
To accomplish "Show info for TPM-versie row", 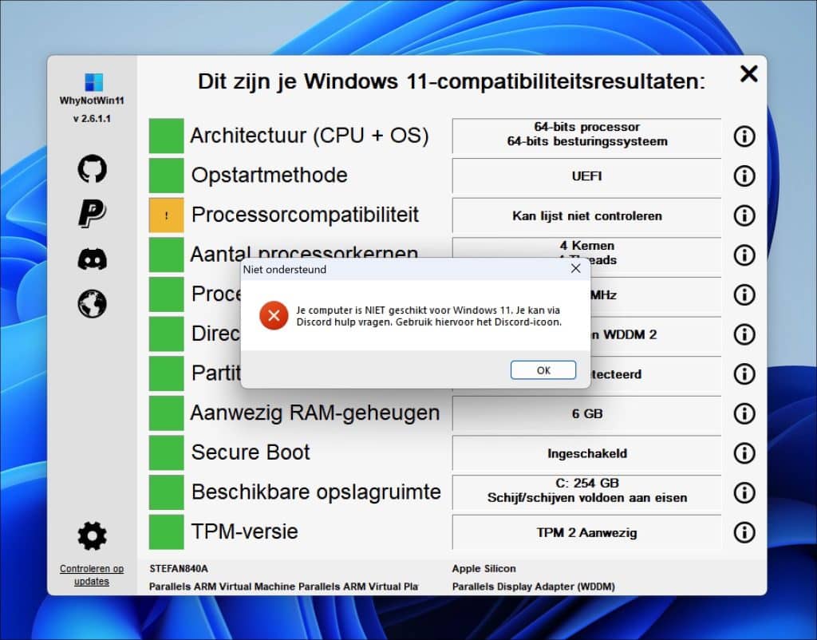I will [744, 532].
